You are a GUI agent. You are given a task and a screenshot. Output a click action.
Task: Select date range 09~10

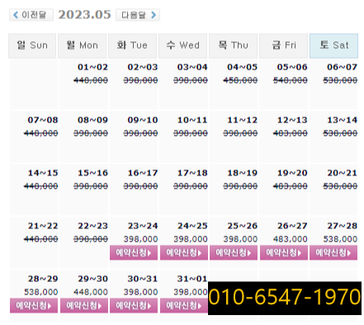click(143, 120)
